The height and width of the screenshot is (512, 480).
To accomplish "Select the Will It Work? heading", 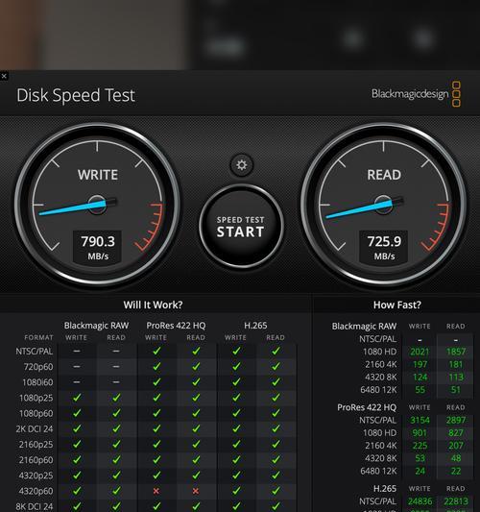I will click(x=153, y=305).
